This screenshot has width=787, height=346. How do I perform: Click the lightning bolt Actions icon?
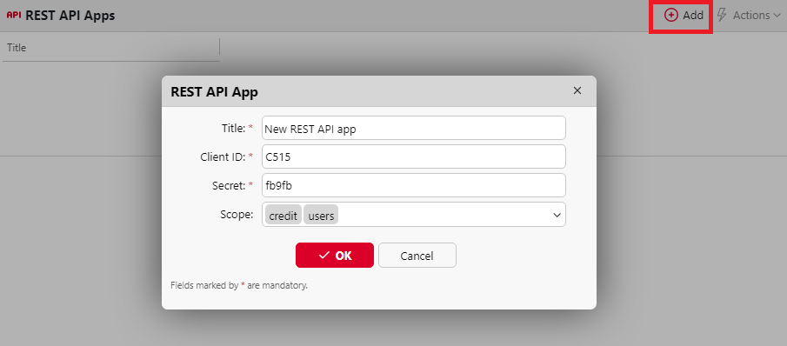point(722,15)
